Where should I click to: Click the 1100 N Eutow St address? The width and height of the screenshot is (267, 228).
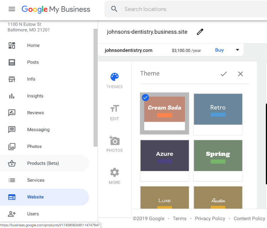24,24
